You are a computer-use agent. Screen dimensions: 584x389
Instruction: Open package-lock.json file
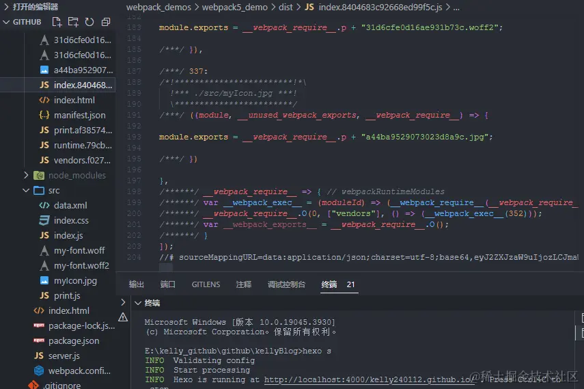(x=81, y=325)
